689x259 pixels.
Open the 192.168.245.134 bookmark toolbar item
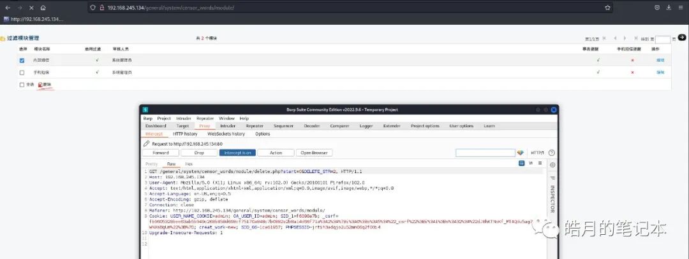click(33, 19)
